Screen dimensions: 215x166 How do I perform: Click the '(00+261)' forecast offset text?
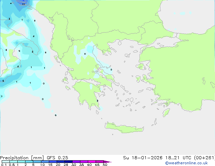(x=204, y=158)
